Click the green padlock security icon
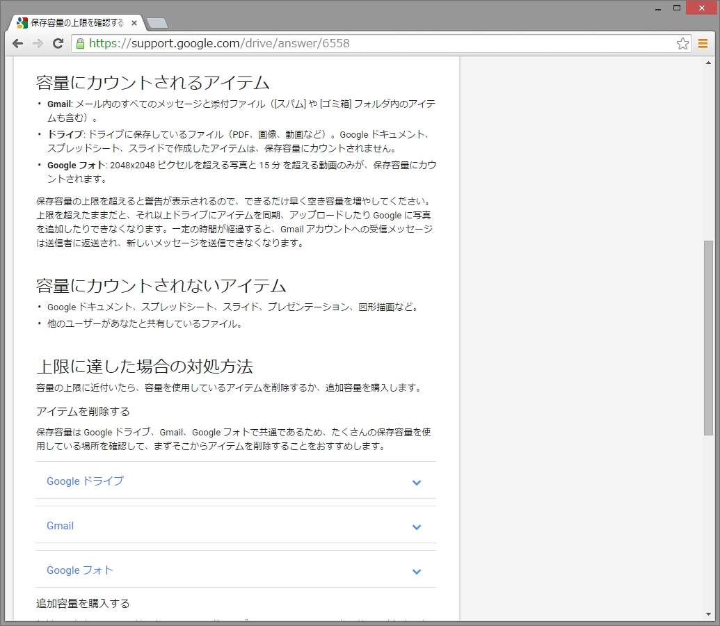The width and height of the screenshot is (720, 626). click(81, 44)
